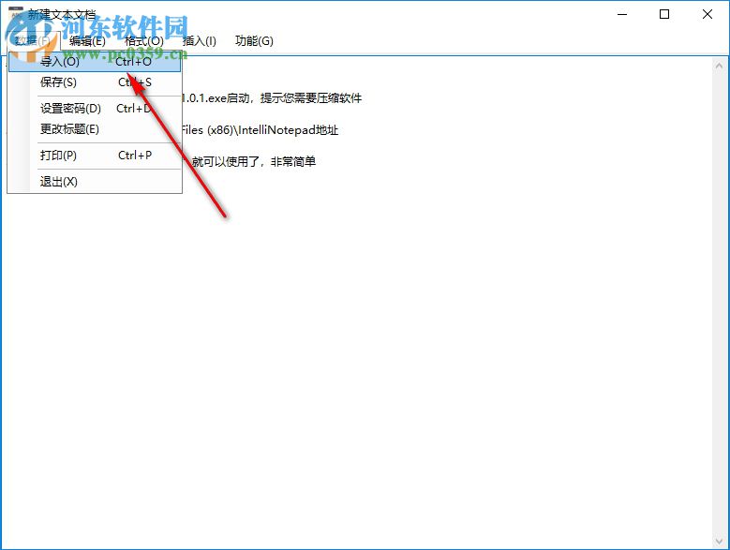Select 打印(P) menu entry
Viewport: 730px width, 550px height.
pos(95,155)
